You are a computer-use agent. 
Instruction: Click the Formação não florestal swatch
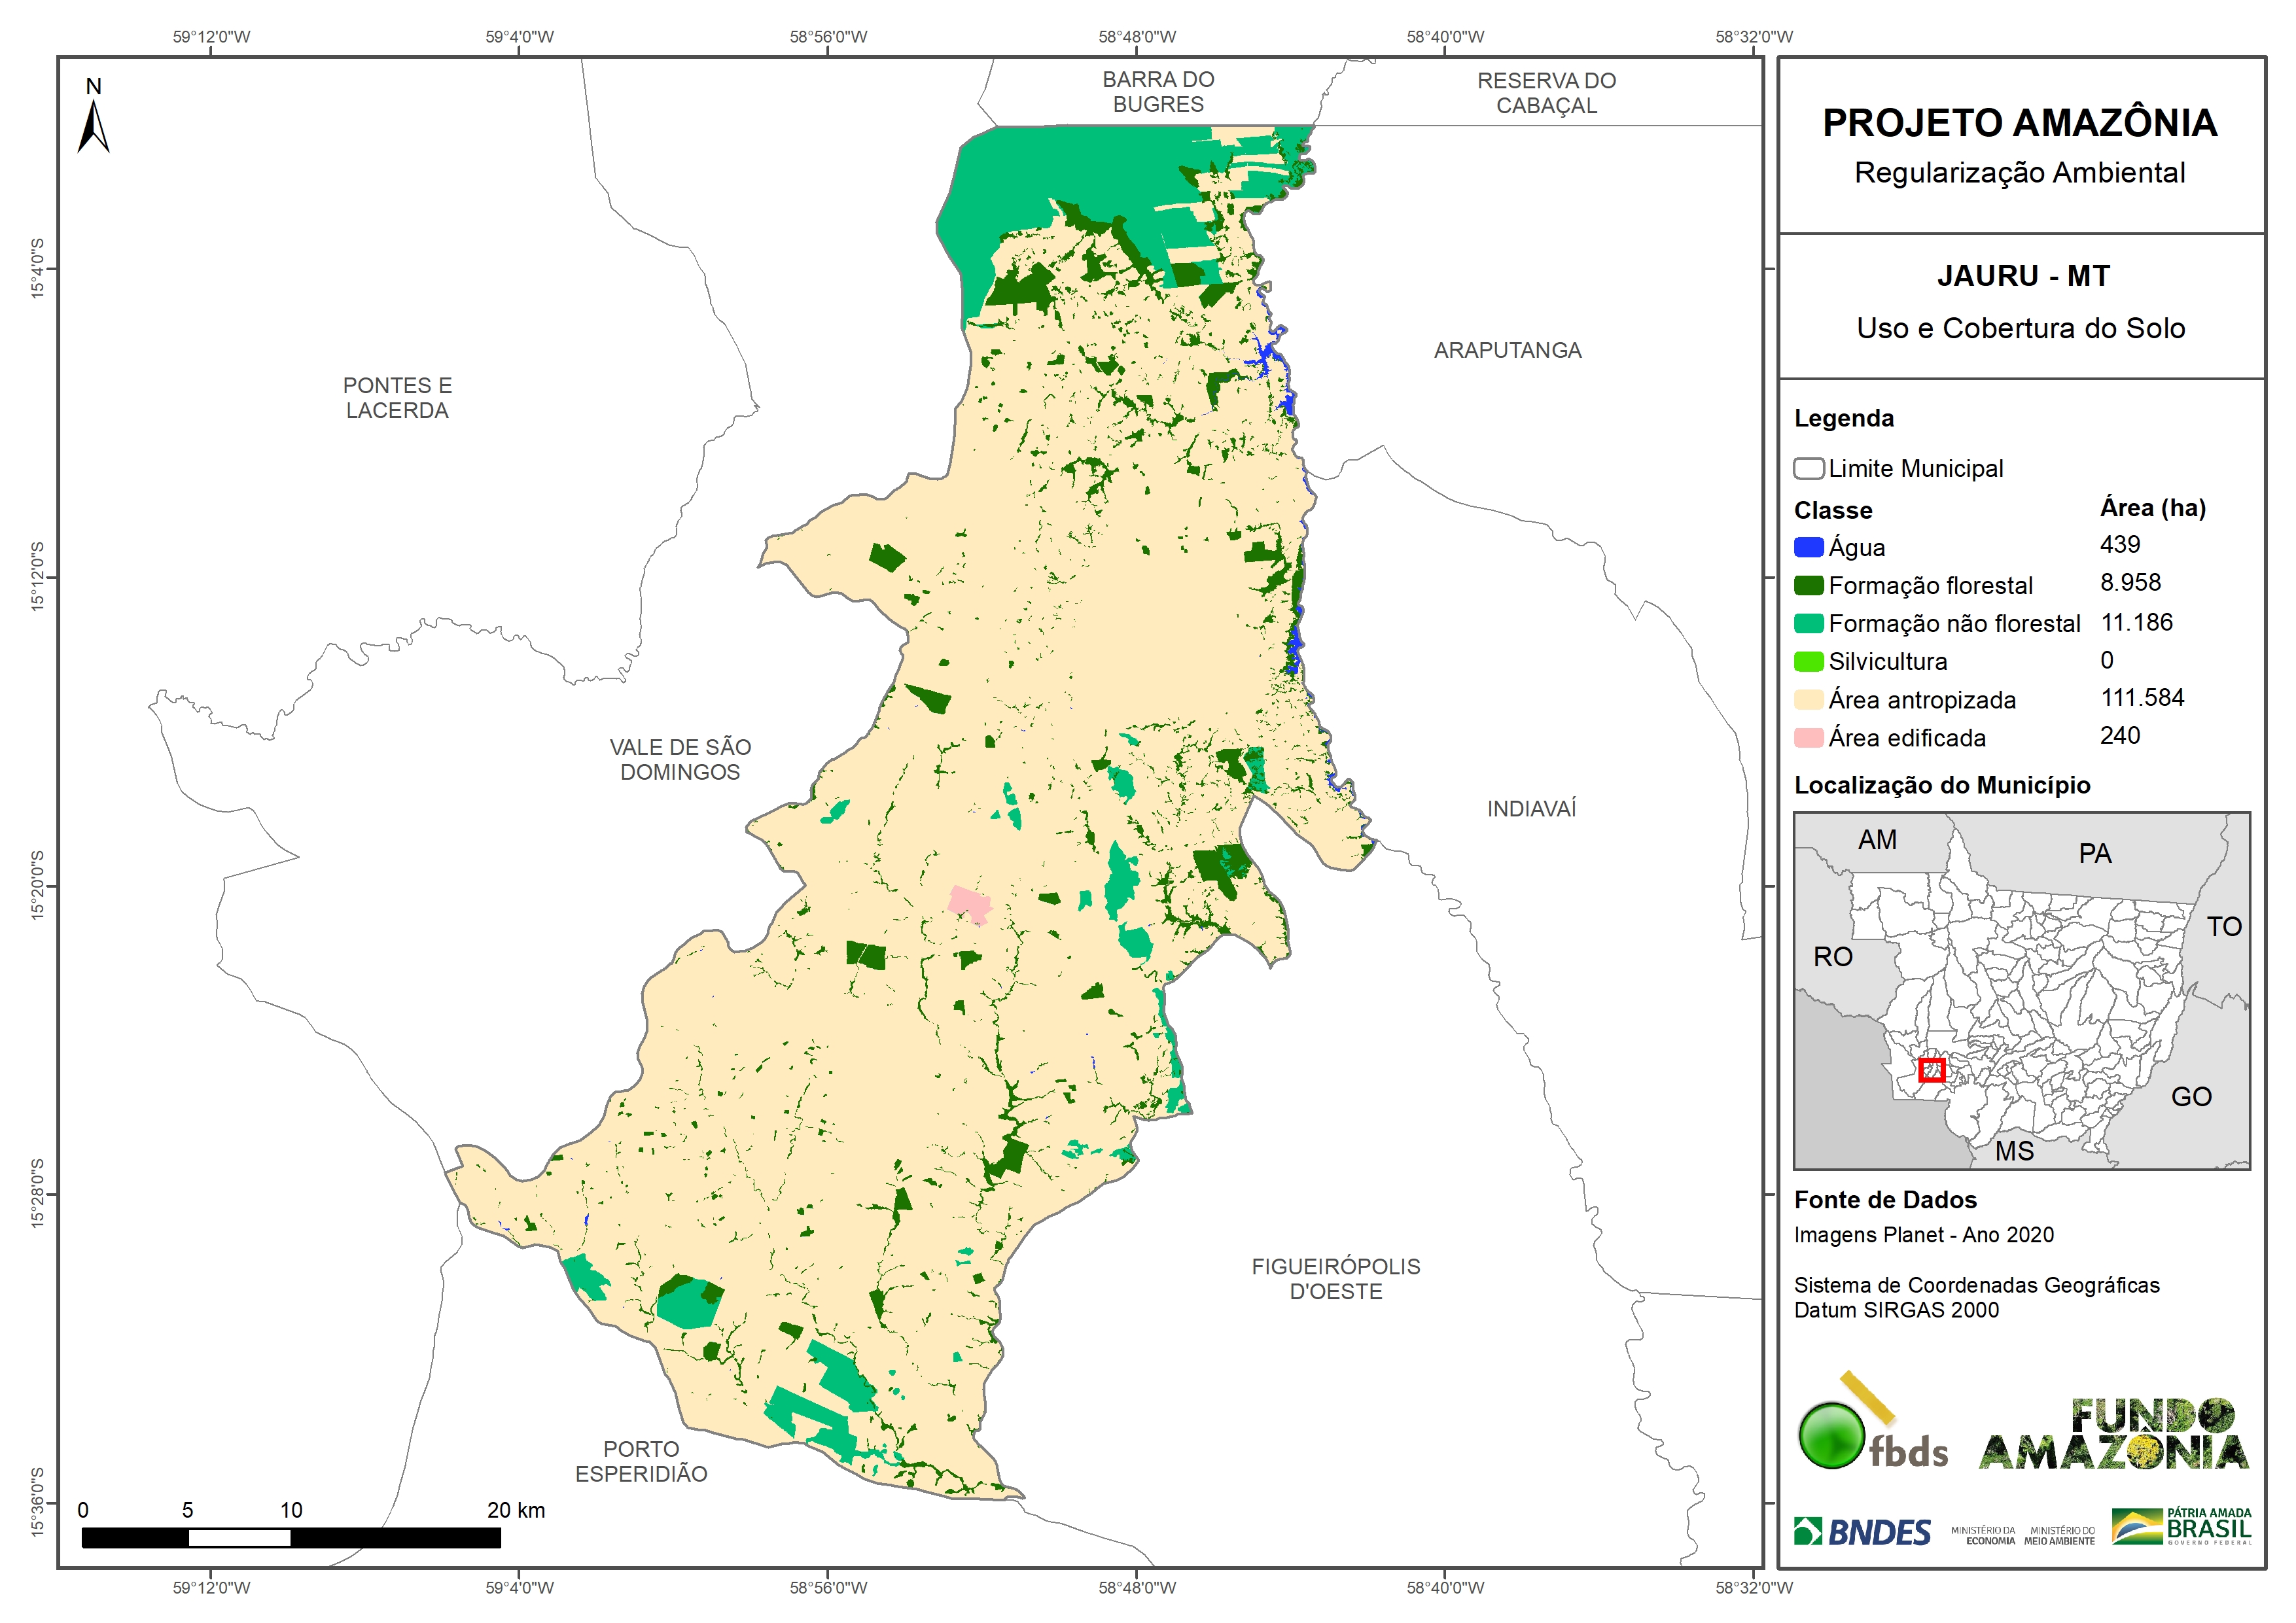tap(1808, 623)
